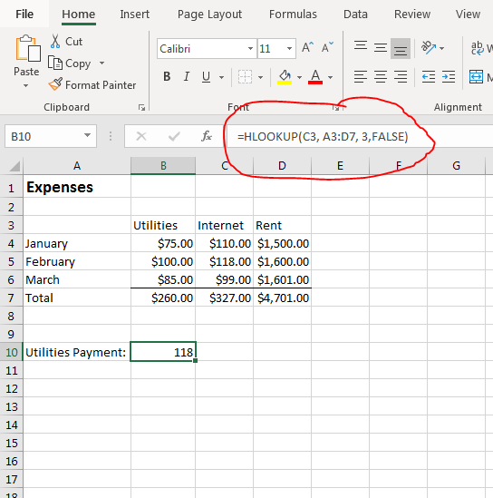This screenshot has height=498, width=493.
Task: Toggle Bold formatting
Action: 167,76
